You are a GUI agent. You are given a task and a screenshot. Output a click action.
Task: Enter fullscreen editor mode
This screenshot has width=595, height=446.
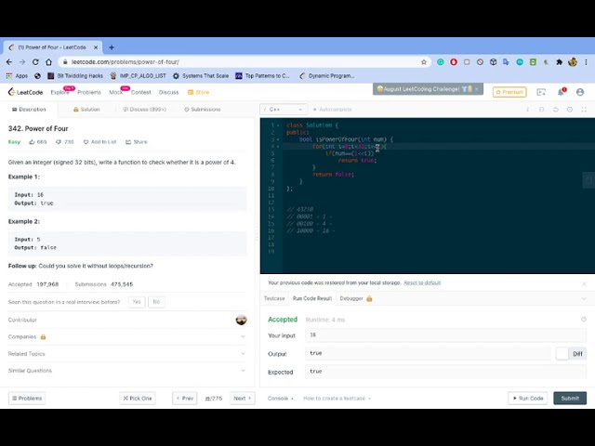pyautogui.click(x=584, y=110)
